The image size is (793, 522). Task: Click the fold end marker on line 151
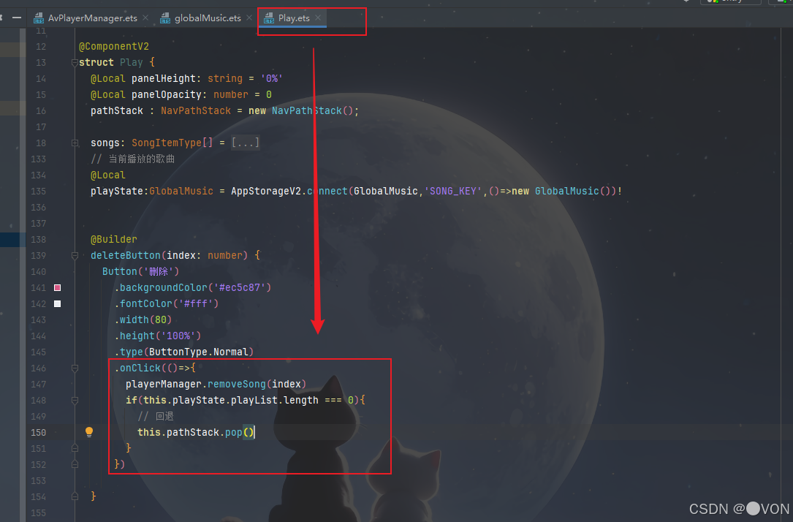(75, 448)
